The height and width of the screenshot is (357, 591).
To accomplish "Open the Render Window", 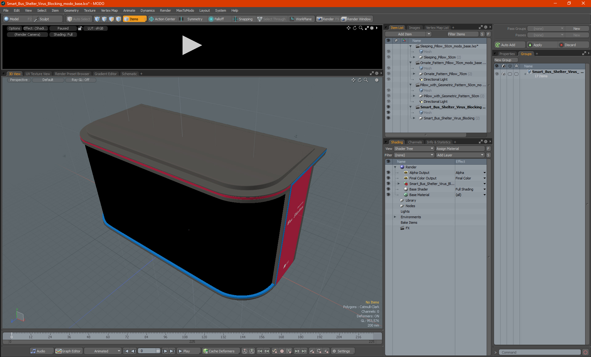I will click(x=356, y=19).
